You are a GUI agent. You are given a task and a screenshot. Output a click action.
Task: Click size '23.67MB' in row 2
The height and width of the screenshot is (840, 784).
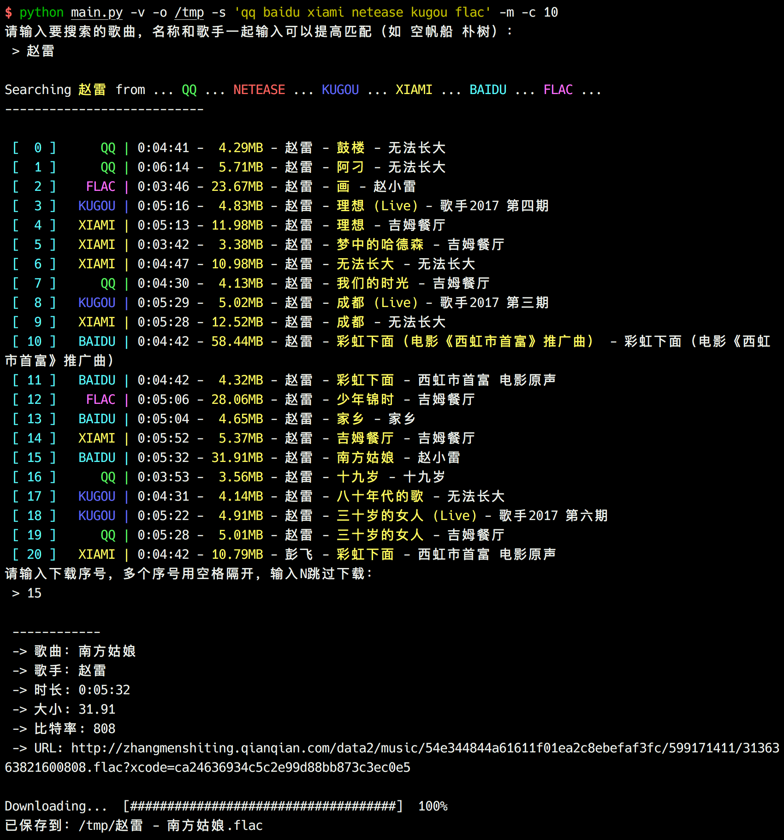(237, 186)
